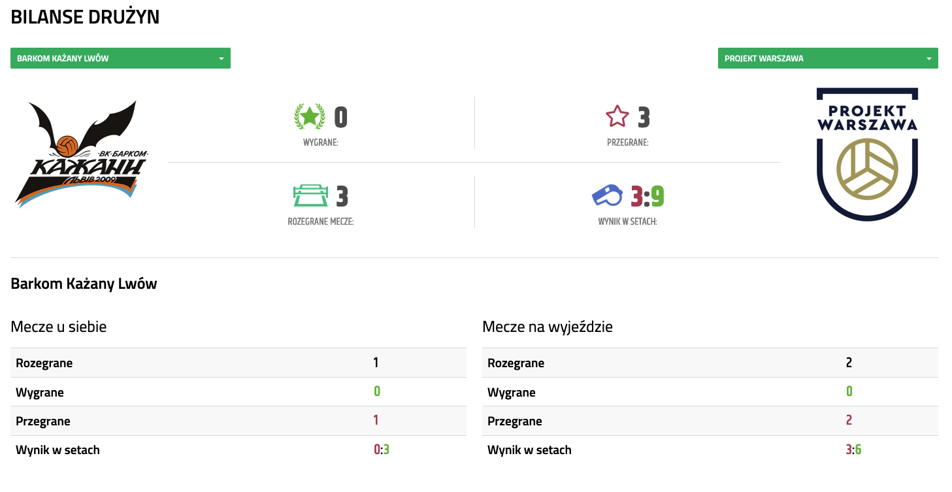The width and height of the screenshot is (952, 492).
Task: Click the Bilanse Drużyn heading
Action: 85,18
